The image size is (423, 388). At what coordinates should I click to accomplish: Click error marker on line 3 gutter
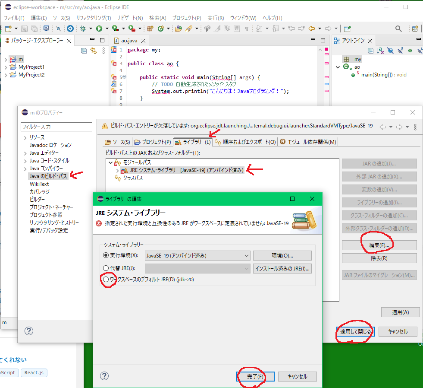[114, 64]
